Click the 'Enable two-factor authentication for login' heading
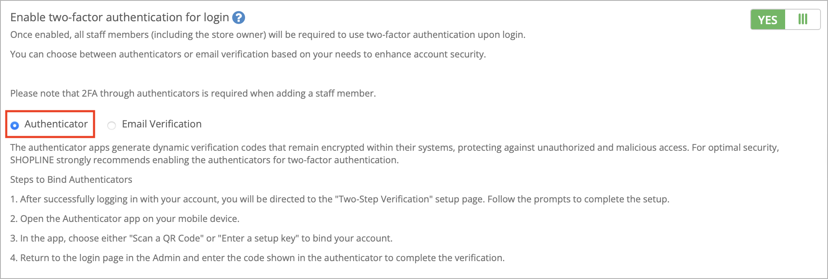 coord(120,17)
